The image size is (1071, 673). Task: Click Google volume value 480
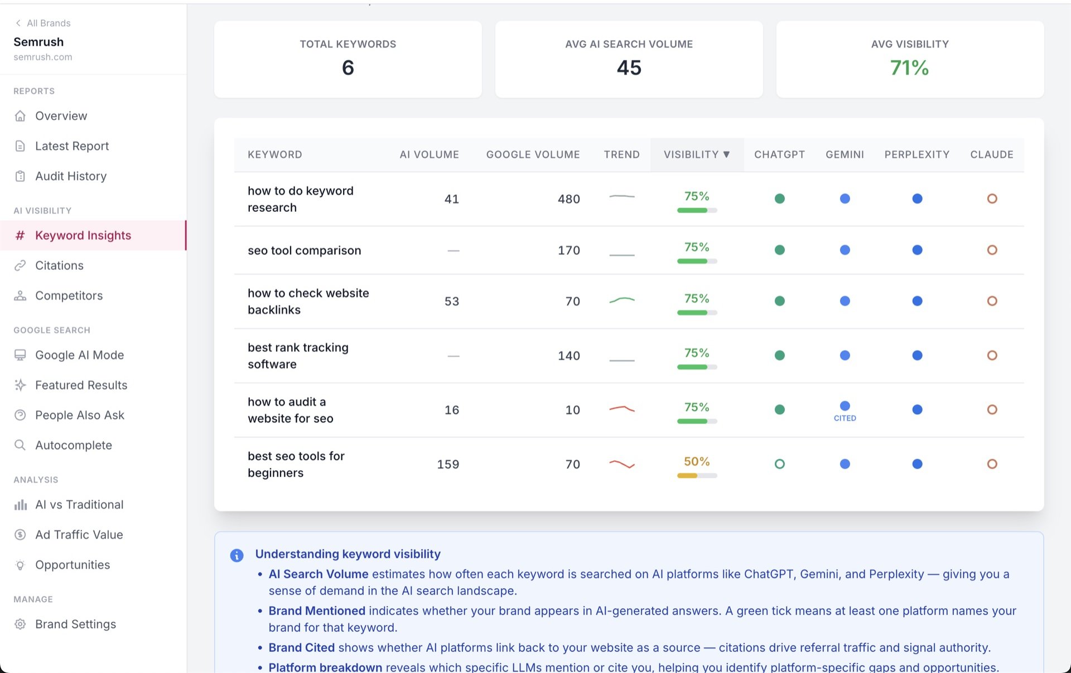pos(569,199)
